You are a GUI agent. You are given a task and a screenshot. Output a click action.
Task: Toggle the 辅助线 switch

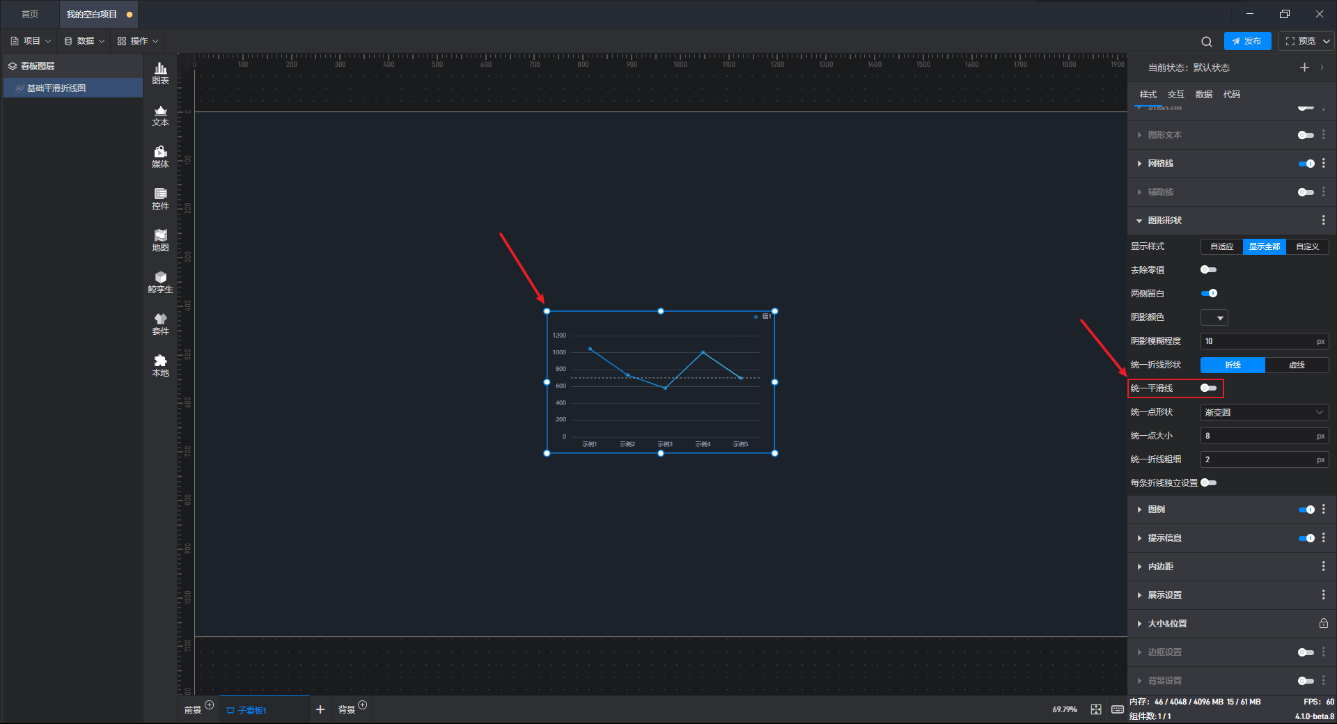point(1306,192)
